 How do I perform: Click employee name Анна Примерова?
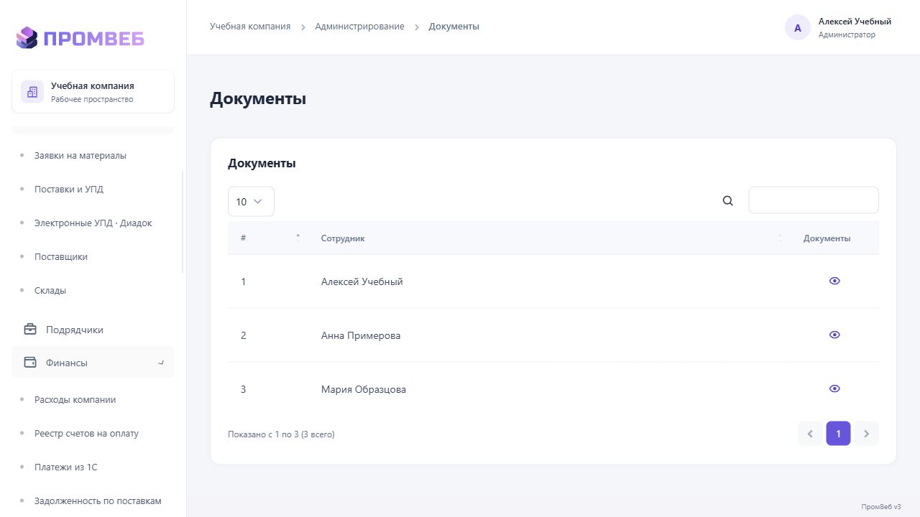[361, 336]
